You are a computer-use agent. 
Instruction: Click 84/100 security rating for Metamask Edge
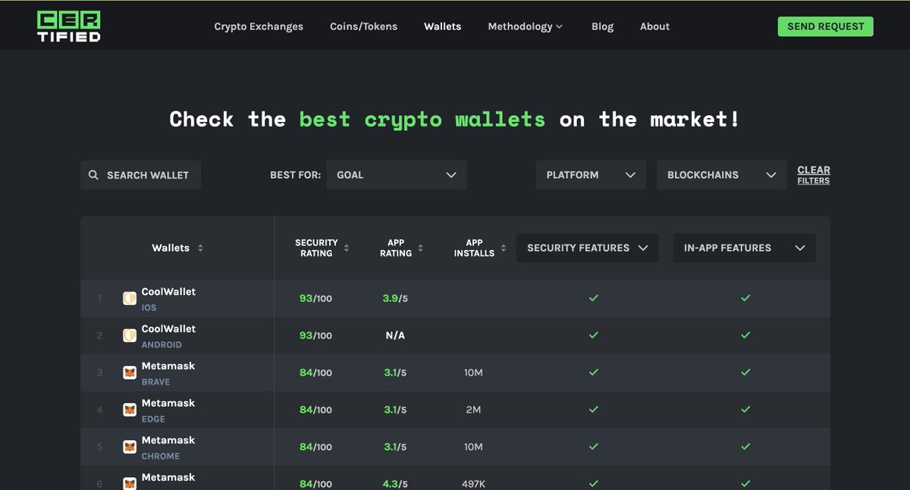point(315,410)
